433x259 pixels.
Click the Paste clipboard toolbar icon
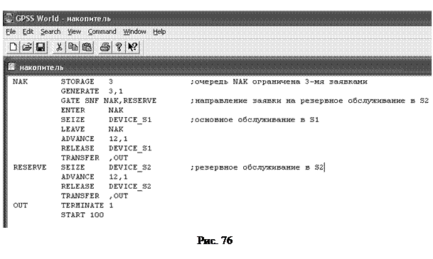click(x=87, y=47)
